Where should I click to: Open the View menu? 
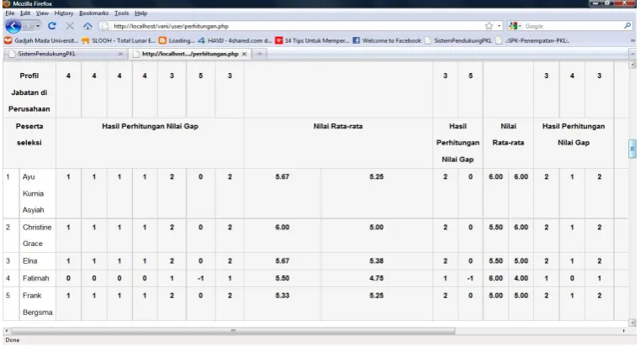[x=42, y=13]
